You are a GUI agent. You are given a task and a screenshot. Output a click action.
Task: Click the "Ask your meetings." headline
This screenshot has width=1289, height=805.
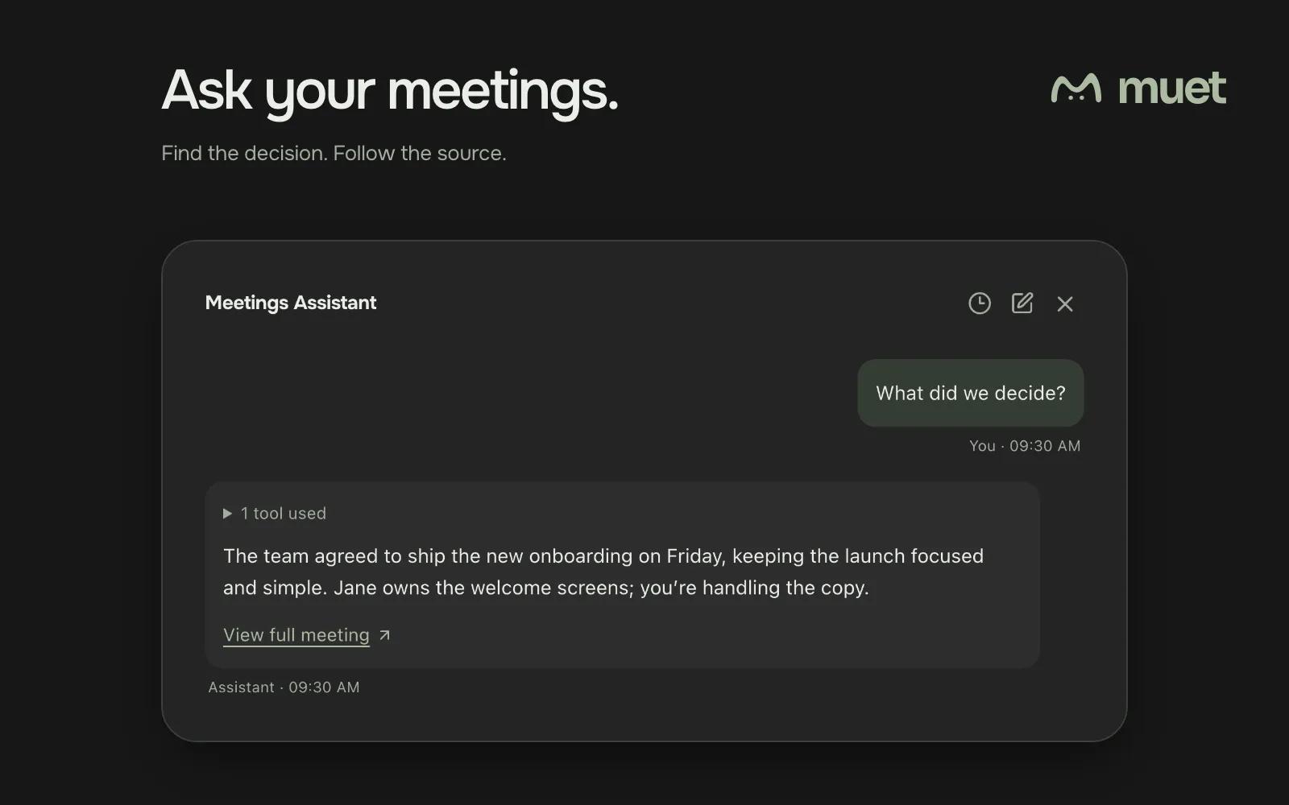point(390,90)
